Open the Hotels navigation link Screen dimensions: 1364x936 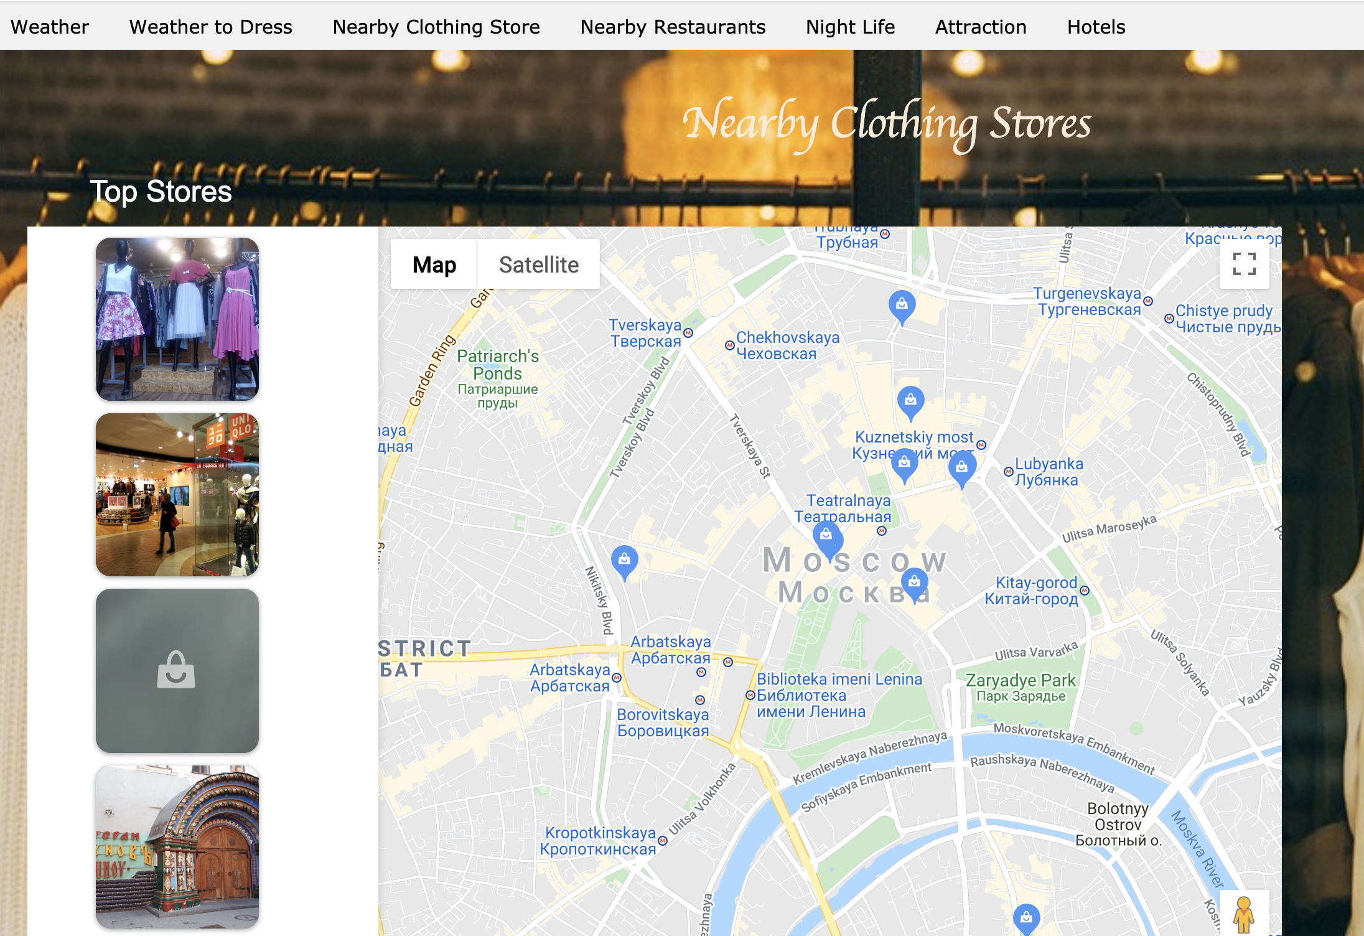point(1096,27)
